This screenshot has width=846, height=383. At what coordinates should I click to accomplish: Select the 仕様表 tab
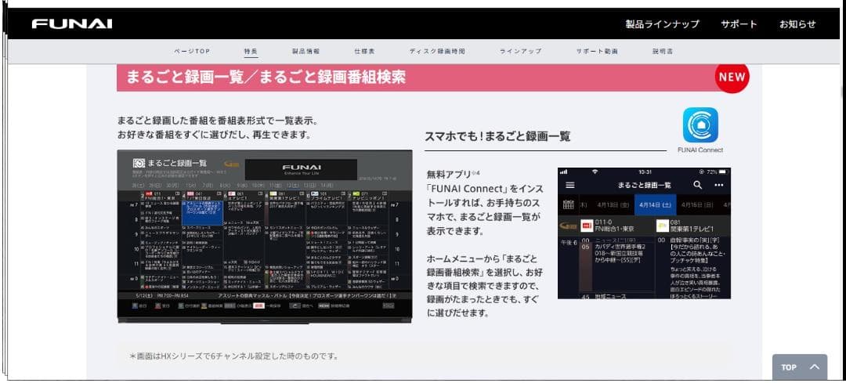(x=365, y=51)
